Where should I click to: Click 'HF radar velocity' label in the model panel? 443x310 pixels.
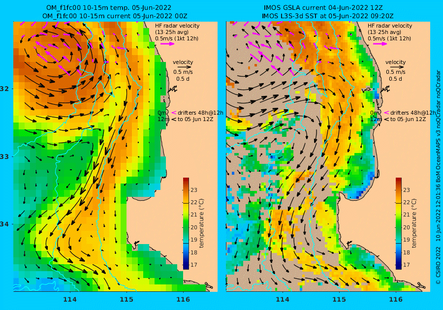(177, 26)
